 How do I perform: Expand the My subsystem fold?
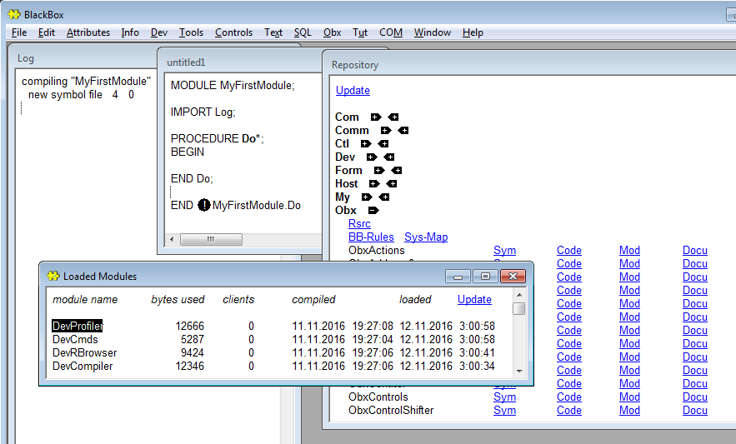[366, 197]
